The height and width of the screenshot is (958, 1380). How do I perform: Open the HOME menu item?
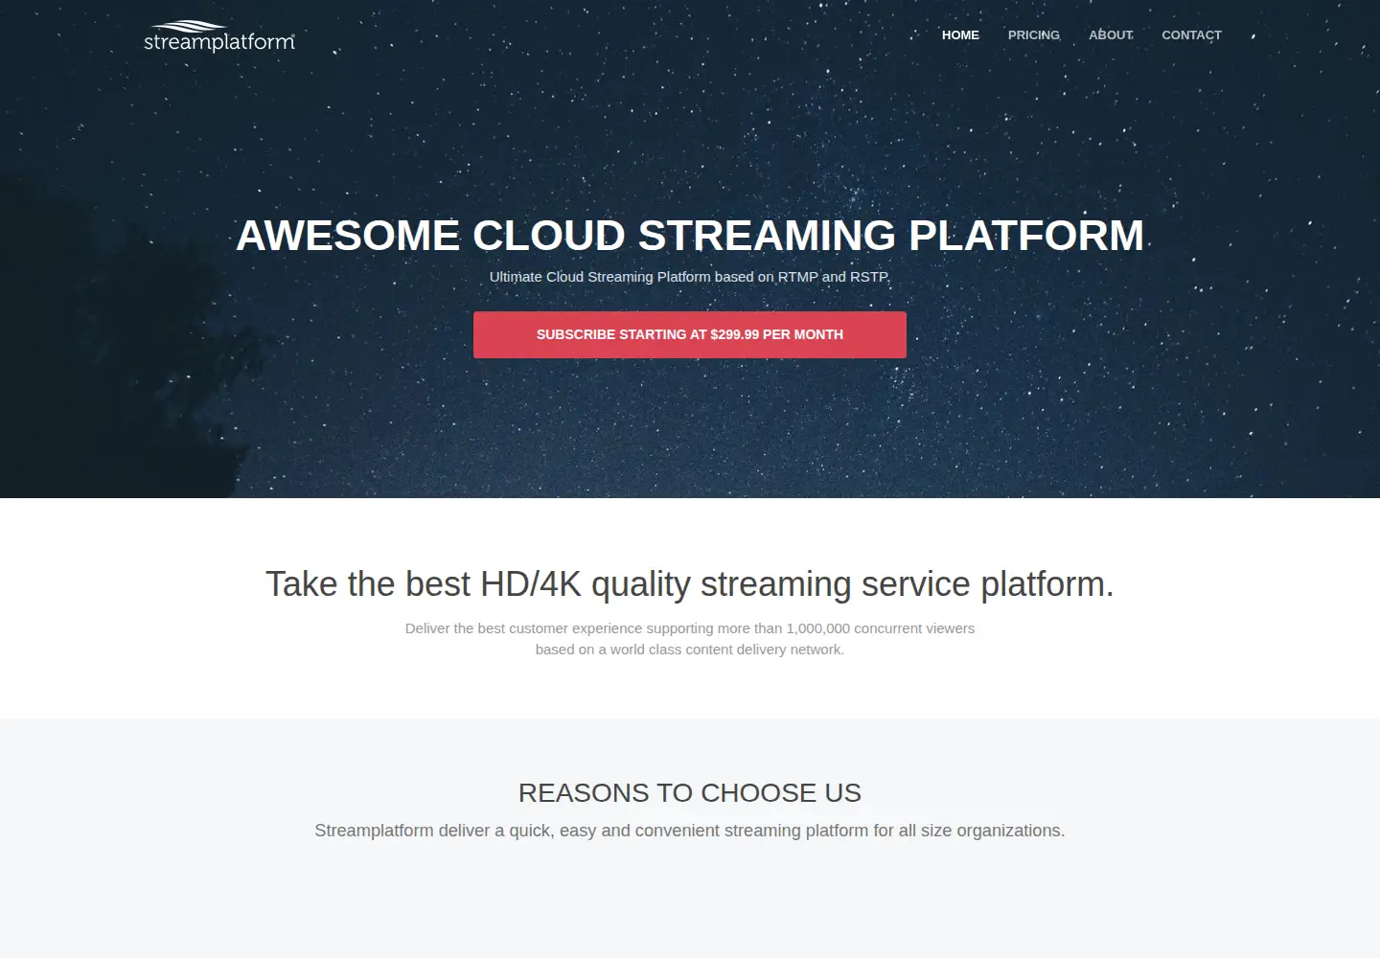pyautogui.click(x=960, y=34)
